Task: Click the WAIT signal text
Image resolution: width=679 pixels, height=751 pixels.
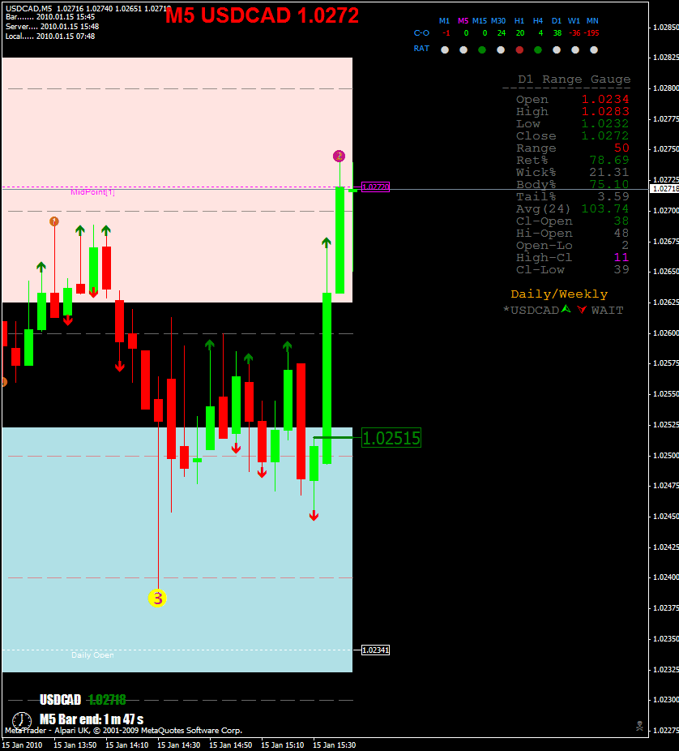Action: tap(607, 311)
